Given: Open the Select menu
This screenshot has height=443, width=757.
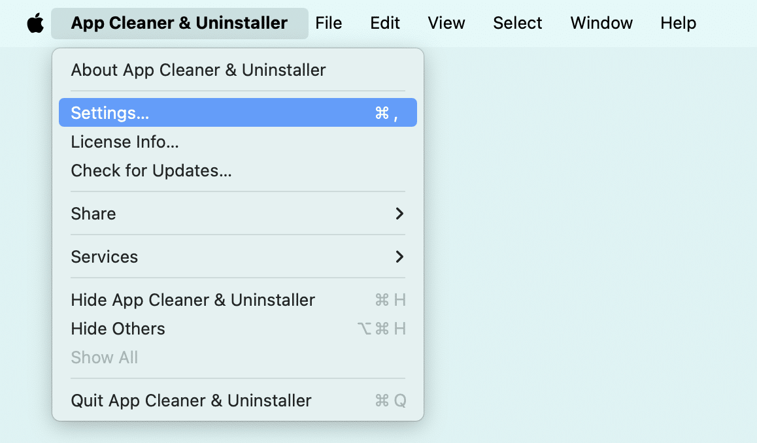Looking at the screenshot, I should (x=517, y=23).
